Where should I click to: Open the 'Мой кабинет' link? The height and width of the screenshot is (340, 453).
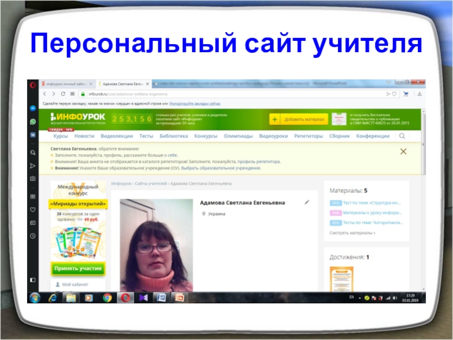[75, 284]
